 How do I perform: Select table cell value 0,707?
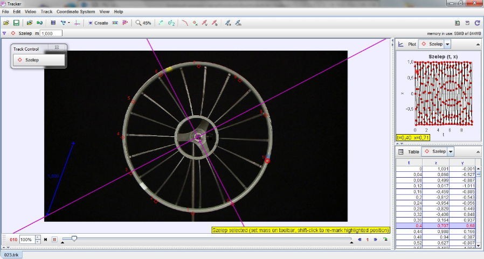(x=436, y=226)
